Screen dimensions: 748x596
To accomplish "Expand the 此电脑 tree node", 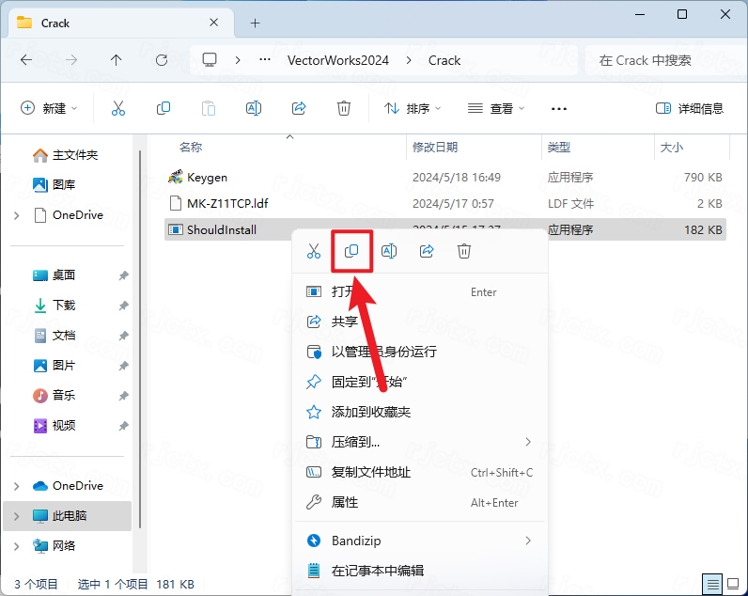I will pos(16,516).
